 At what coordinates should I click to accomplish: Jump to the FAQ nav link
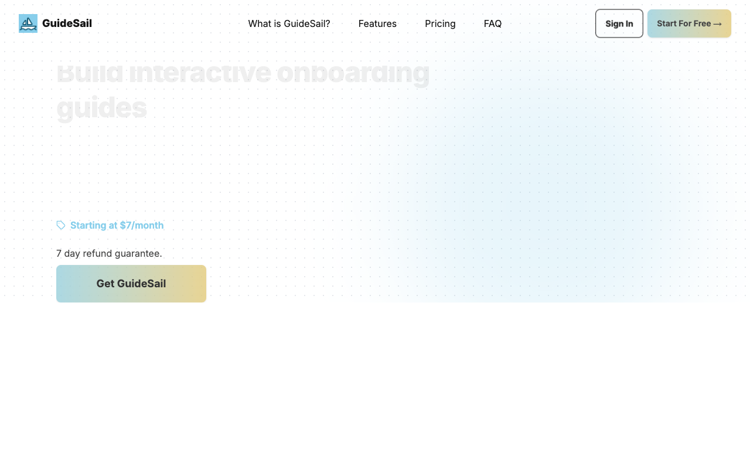coord(493,23)
